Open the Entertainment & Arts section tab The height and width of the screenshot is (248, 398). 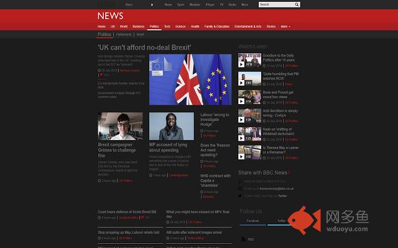[x=248, y=27]
